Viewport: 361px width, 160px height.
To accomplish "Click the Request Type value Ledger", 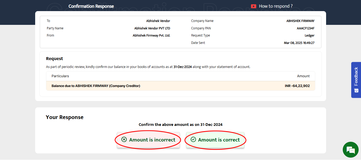I will coord(309,35).
